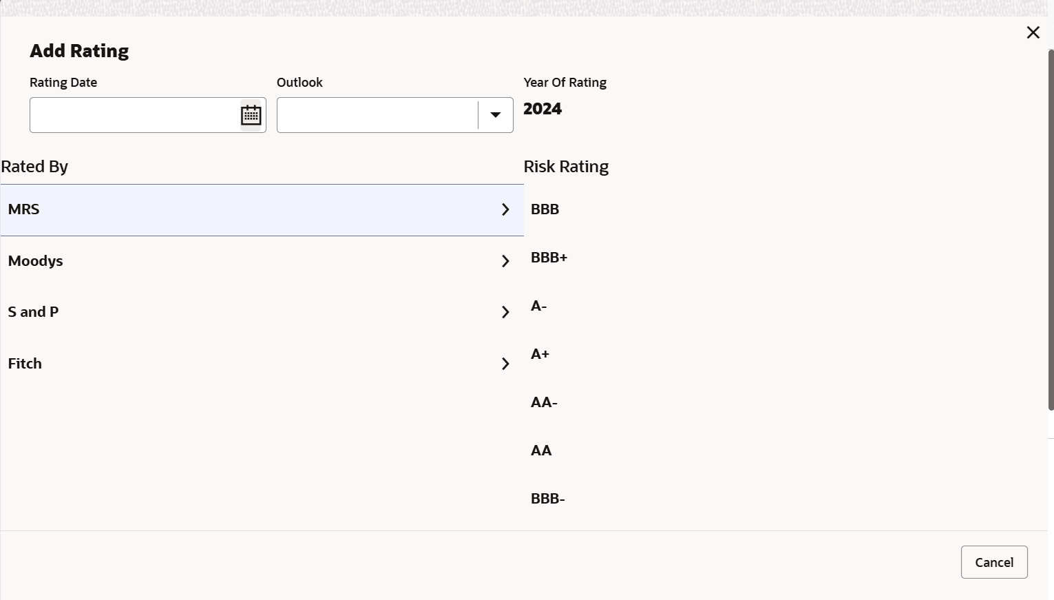Open the calendar picker for Rating Date

coord(251,114)
